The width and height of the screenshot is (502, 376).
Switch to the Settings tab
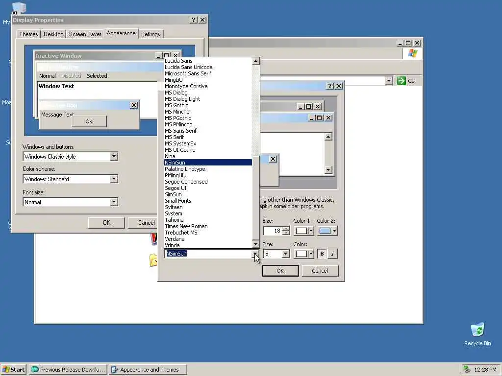tap(151, 34)
